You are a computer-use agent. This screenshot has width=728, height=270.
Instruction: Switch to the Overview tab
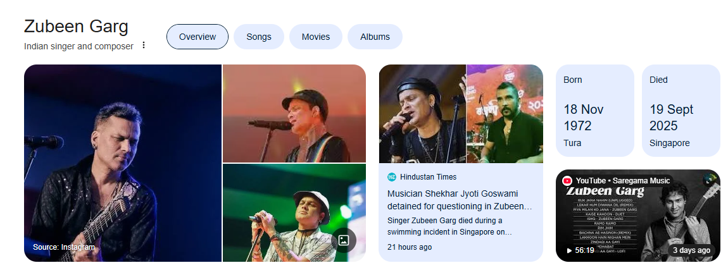point(198,37)
